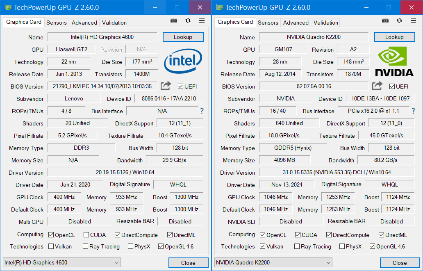
Task: Close the Quadro window with its Close button
Action: coord(400,262)
